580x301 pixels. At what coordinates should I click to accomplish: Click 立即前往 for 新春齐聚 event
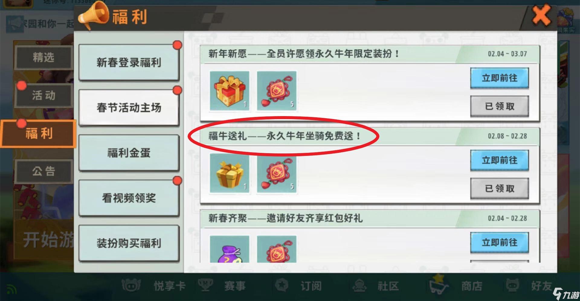click(499, 243)
